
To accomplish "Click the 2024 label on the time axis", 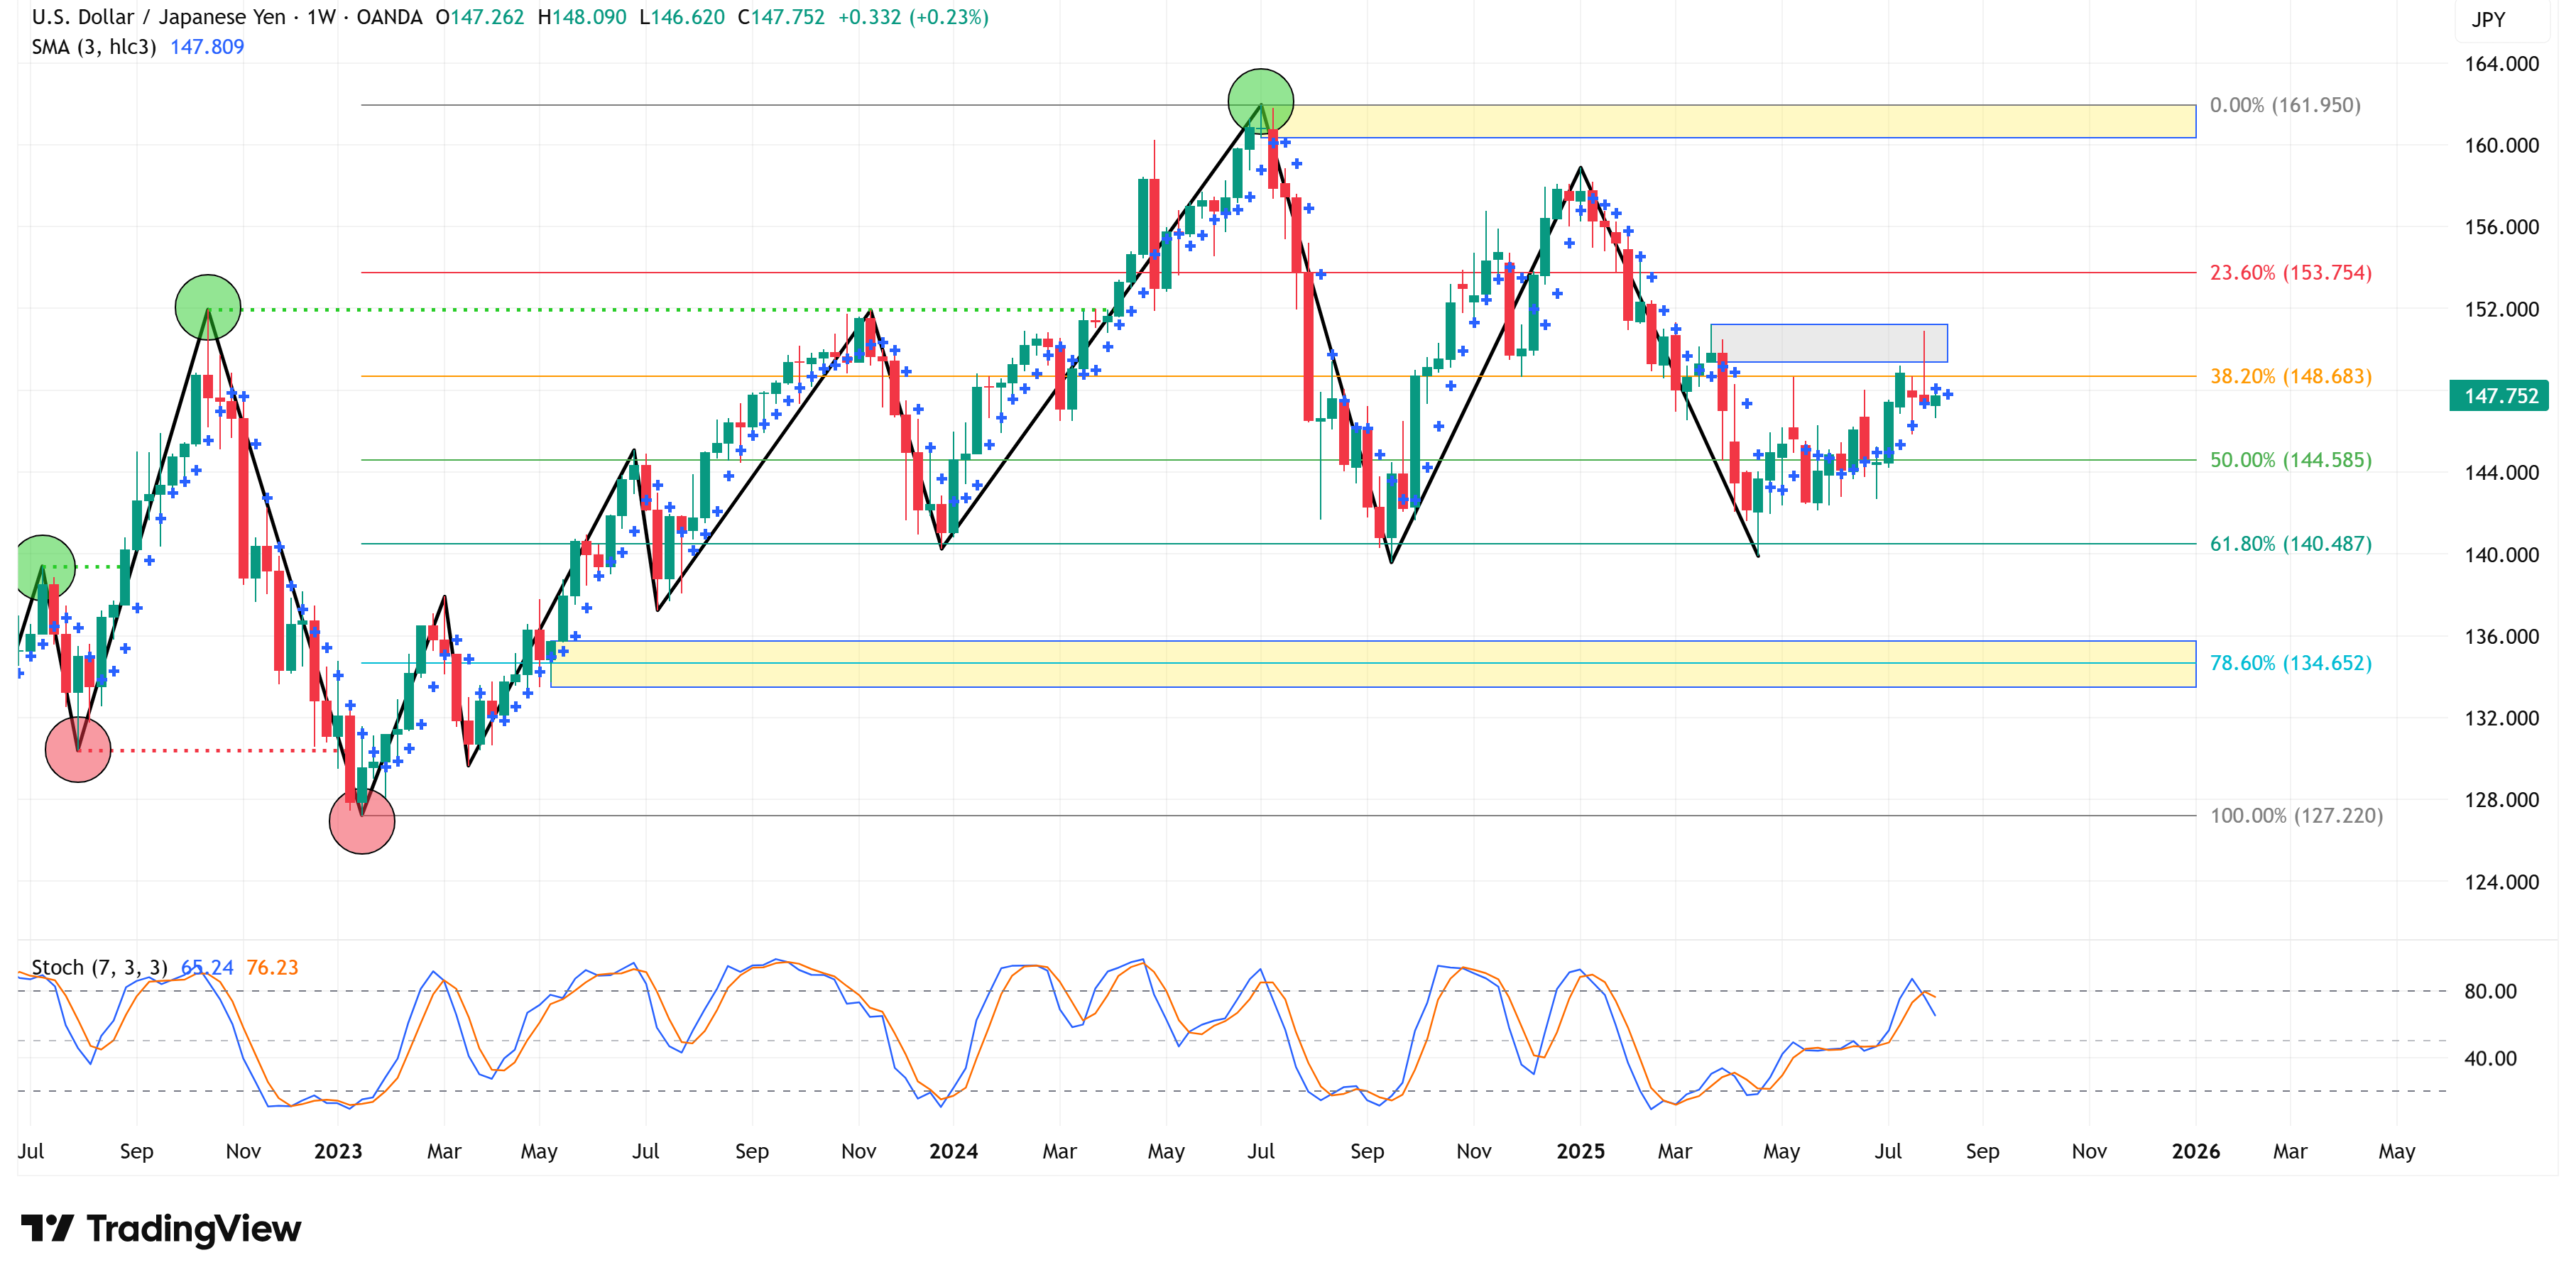I will pos(953,1151).
